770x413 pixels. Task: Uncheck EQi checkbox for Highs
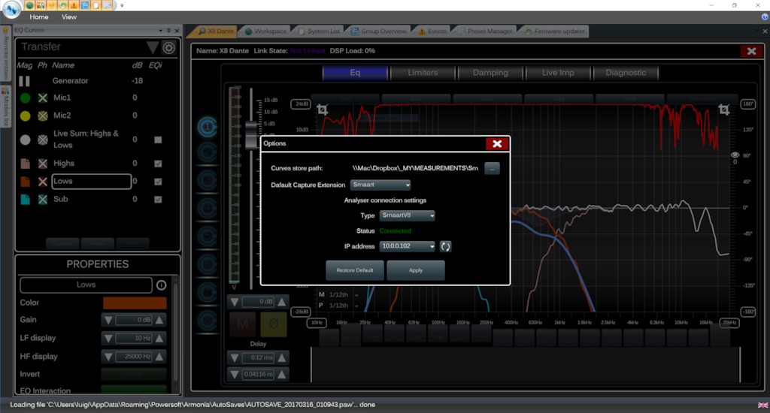(158, 164)
